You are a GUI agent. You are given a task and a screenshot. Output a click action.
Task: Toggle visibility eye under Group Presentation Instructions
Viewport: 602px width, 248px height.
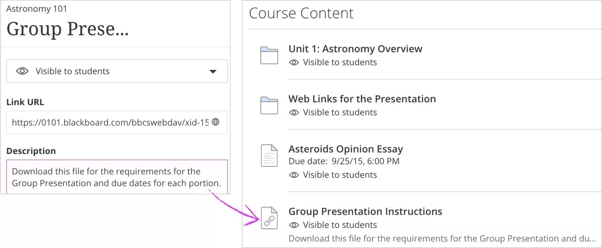(294, 225)
